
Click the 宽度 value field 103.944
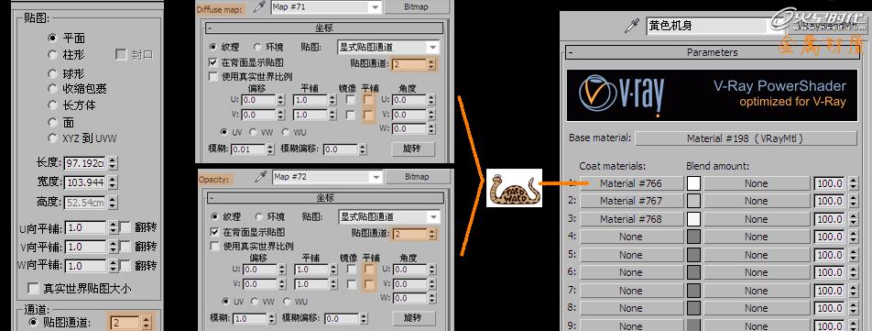[85, 182]
